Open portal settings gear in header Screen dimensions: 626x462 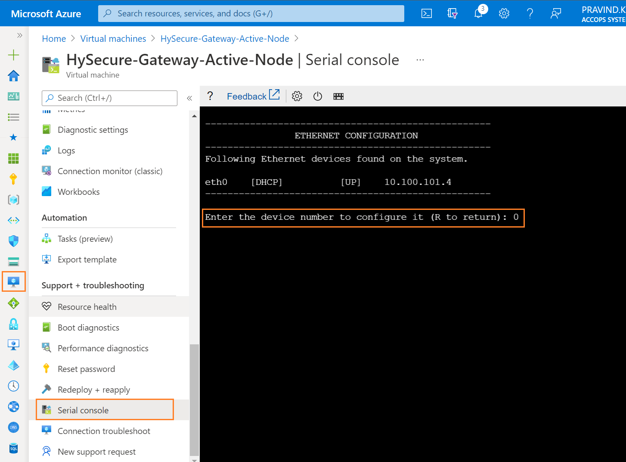[x=504, y=13]
